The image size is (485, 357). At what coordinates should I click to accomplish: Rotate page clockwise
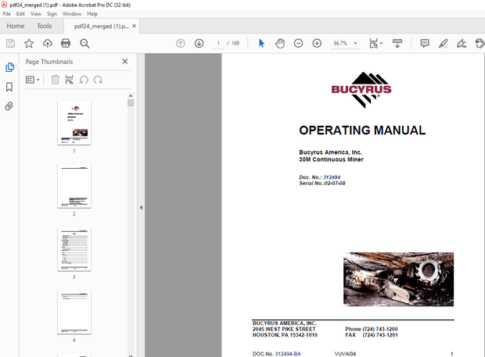click(x=98, y=80)
